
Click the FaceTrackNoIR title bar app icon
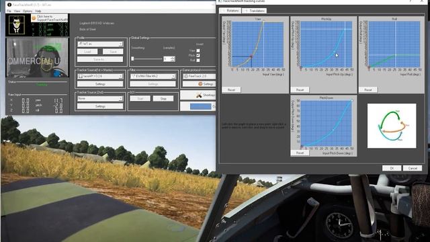tap(9, 5)
